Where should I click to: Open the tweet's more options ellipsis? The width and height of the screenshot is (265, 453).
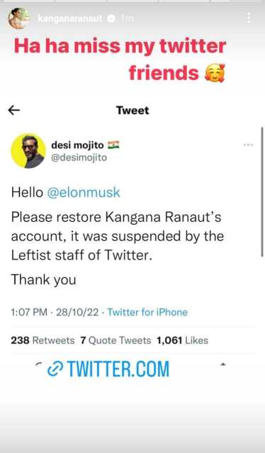click(x=248, y=145)
